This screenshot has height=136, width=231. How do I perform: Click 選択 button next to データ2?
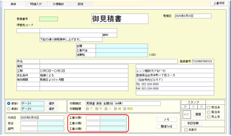pos(52,109)
